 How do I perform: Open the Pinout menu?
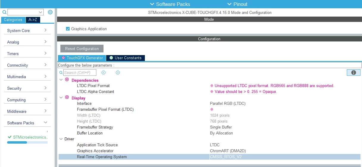[x=237, y=4]
